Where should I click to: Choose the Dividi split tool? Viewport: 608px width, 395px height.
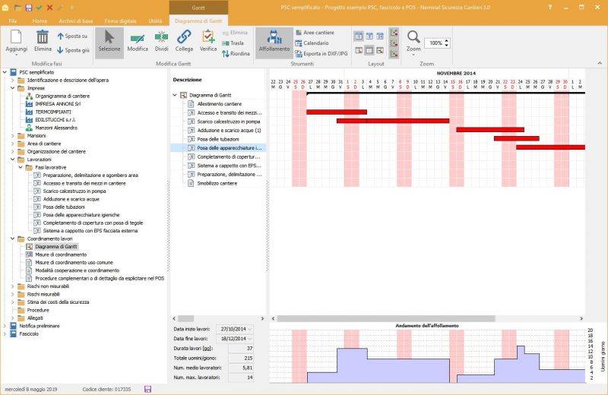pyautogui.click(x=161, y=38)
